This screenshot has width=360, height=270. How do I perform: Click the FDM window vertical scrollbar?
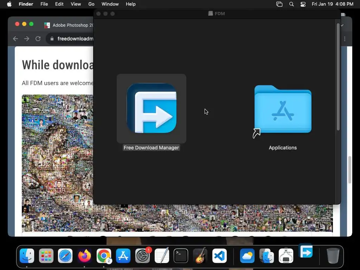[x=338, y=77]
